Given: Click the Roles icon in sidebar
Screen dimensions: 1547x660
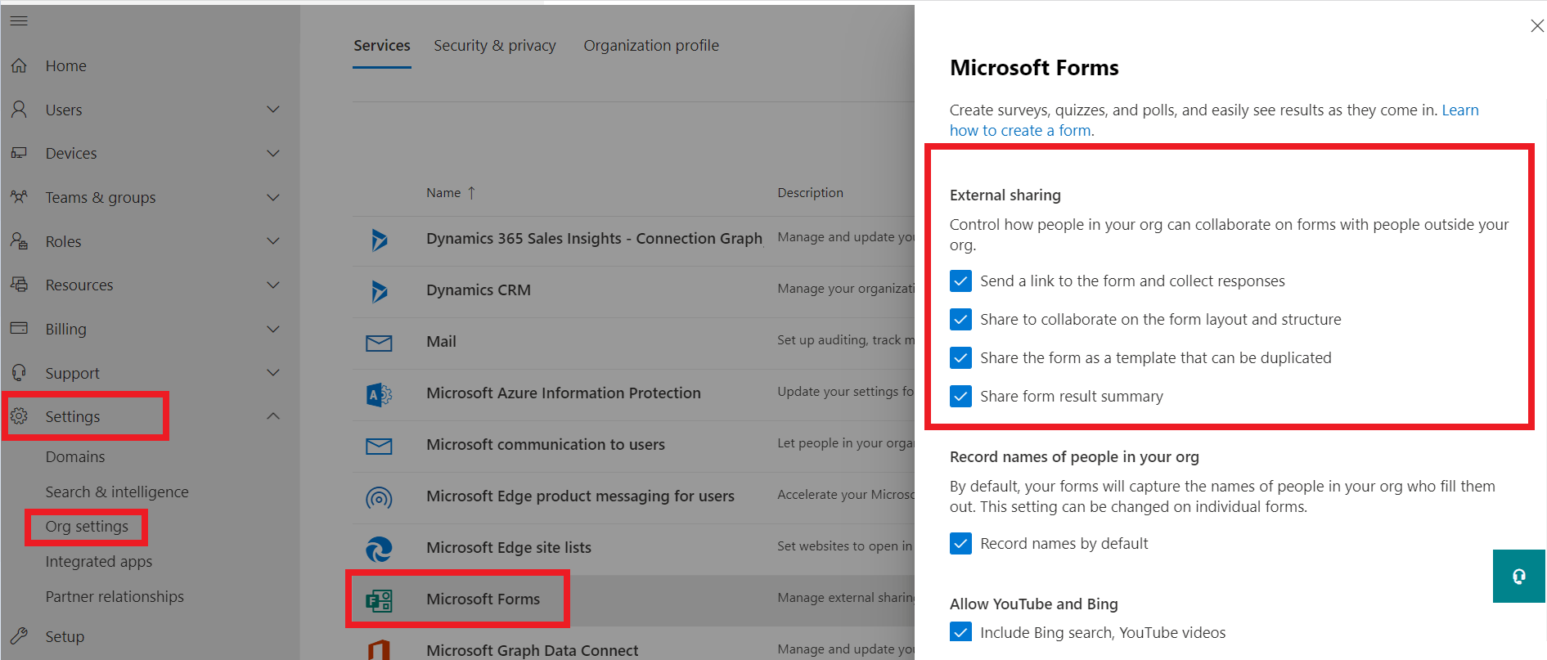Looking at the screenshot, I should (x=19, y=241).
